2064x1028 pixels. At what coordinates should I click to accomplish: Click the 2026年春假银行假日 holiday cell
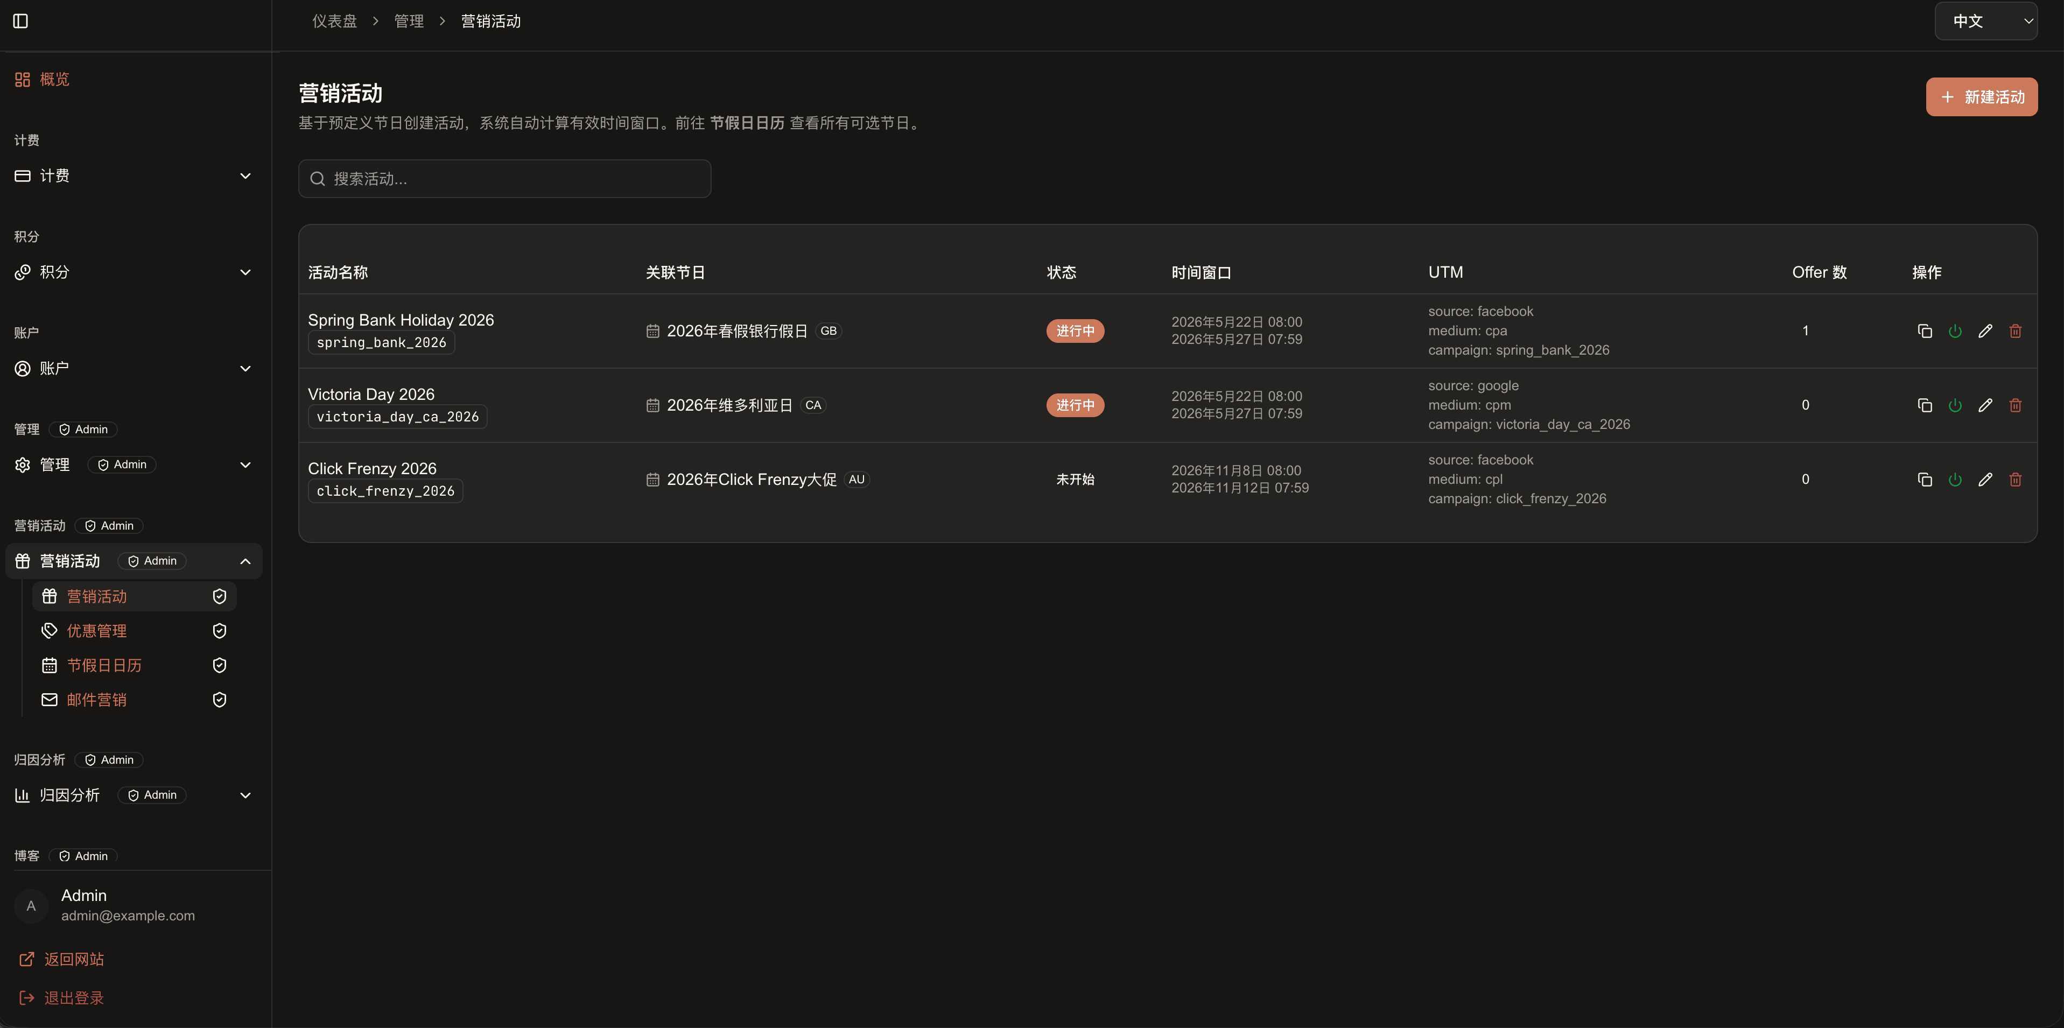743,331
